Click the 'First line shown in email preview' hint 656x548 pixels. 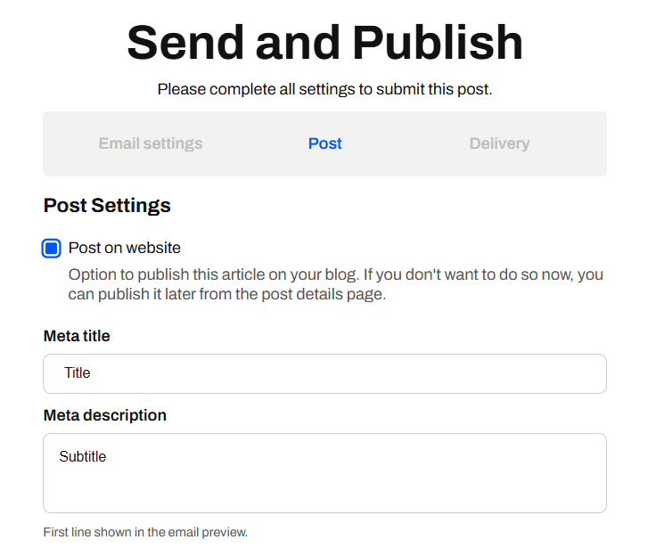(x=145, y=532)
